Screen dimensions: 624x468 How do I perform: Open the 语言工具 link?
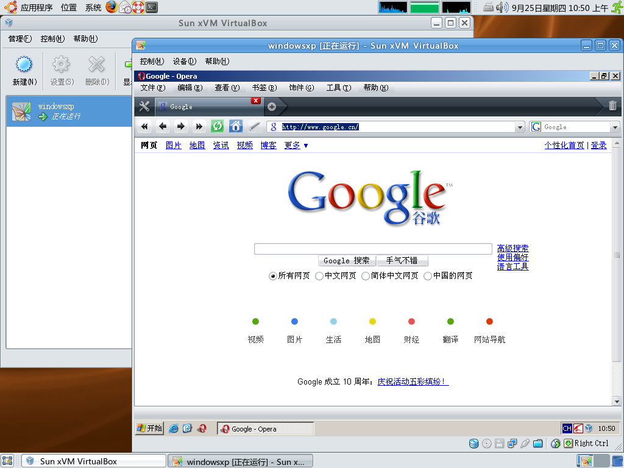(512, 267)
